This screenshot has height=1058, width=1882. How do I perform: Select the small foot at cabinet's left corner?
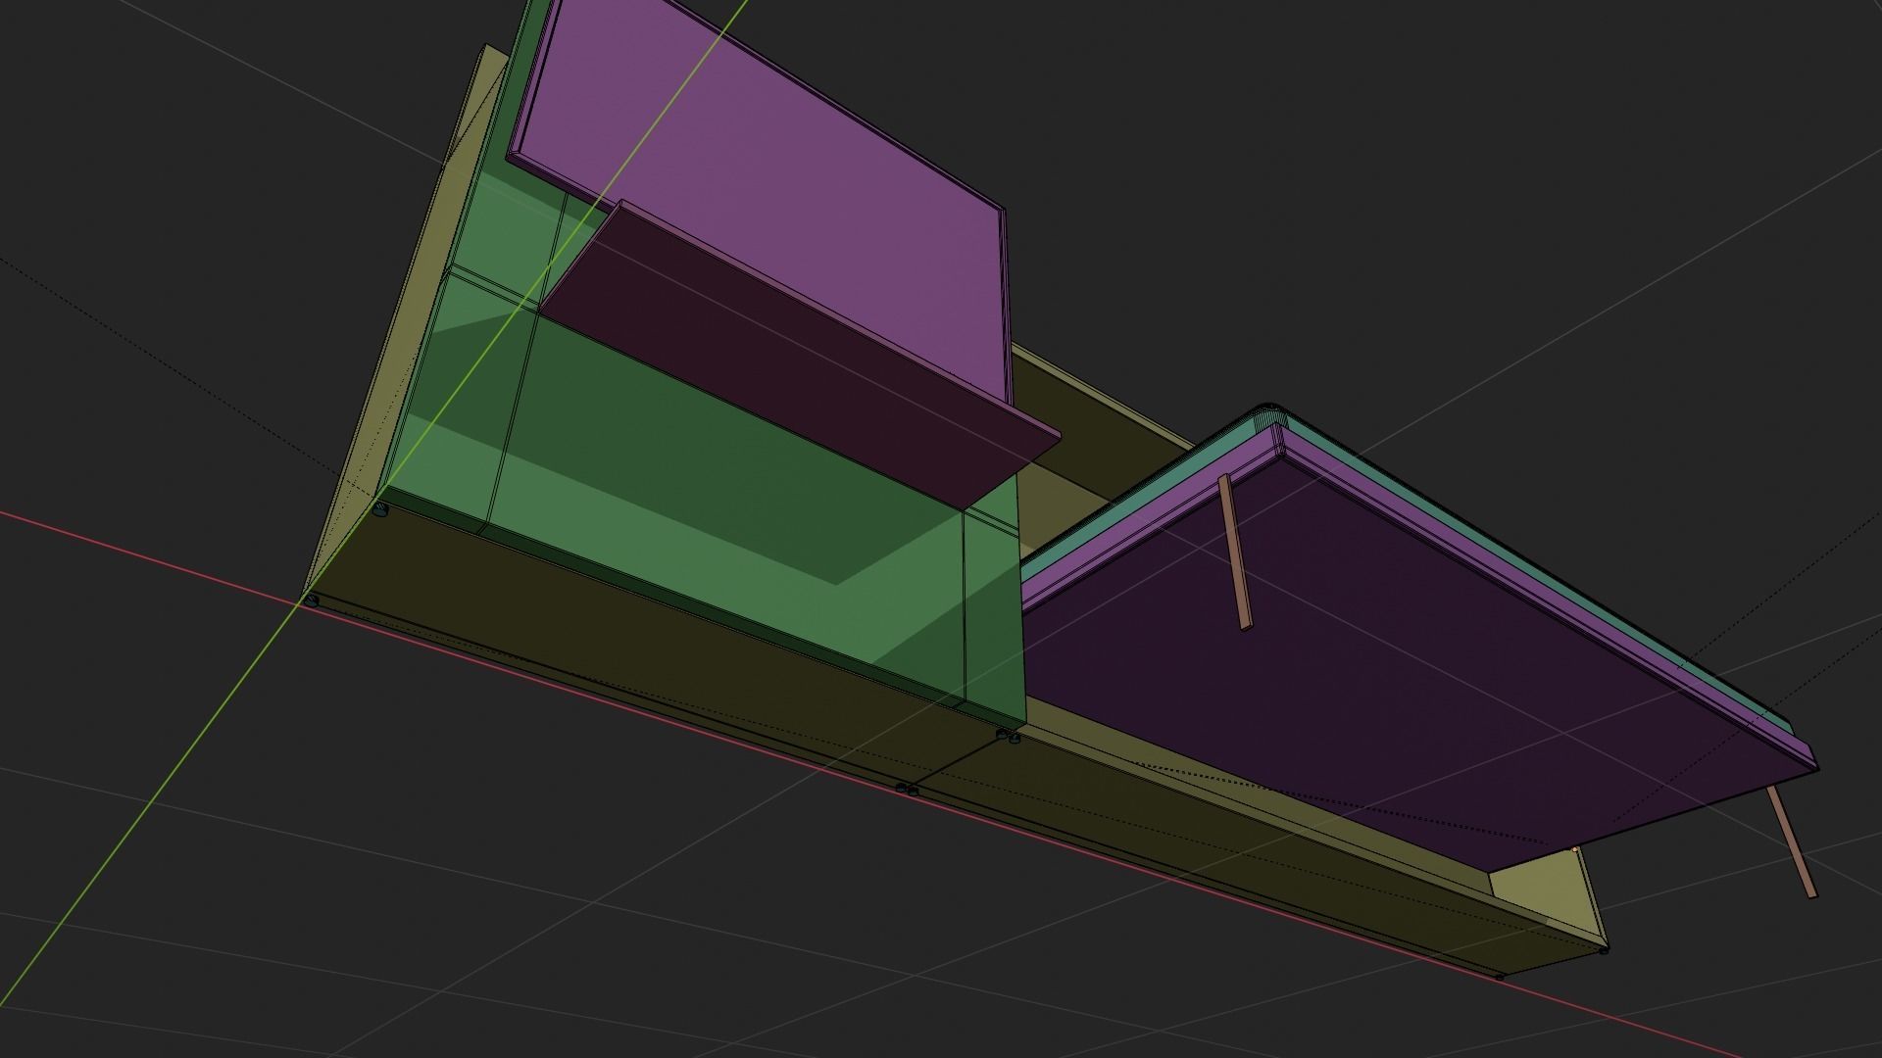coord(312,600)
